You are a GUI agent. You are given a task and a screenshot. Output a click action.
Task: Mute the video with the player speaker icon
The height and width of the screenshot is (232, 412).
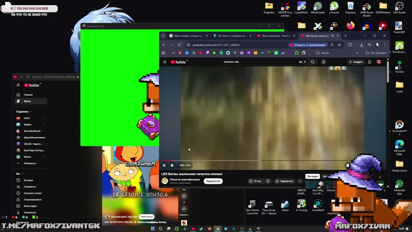tap(172, 165)
